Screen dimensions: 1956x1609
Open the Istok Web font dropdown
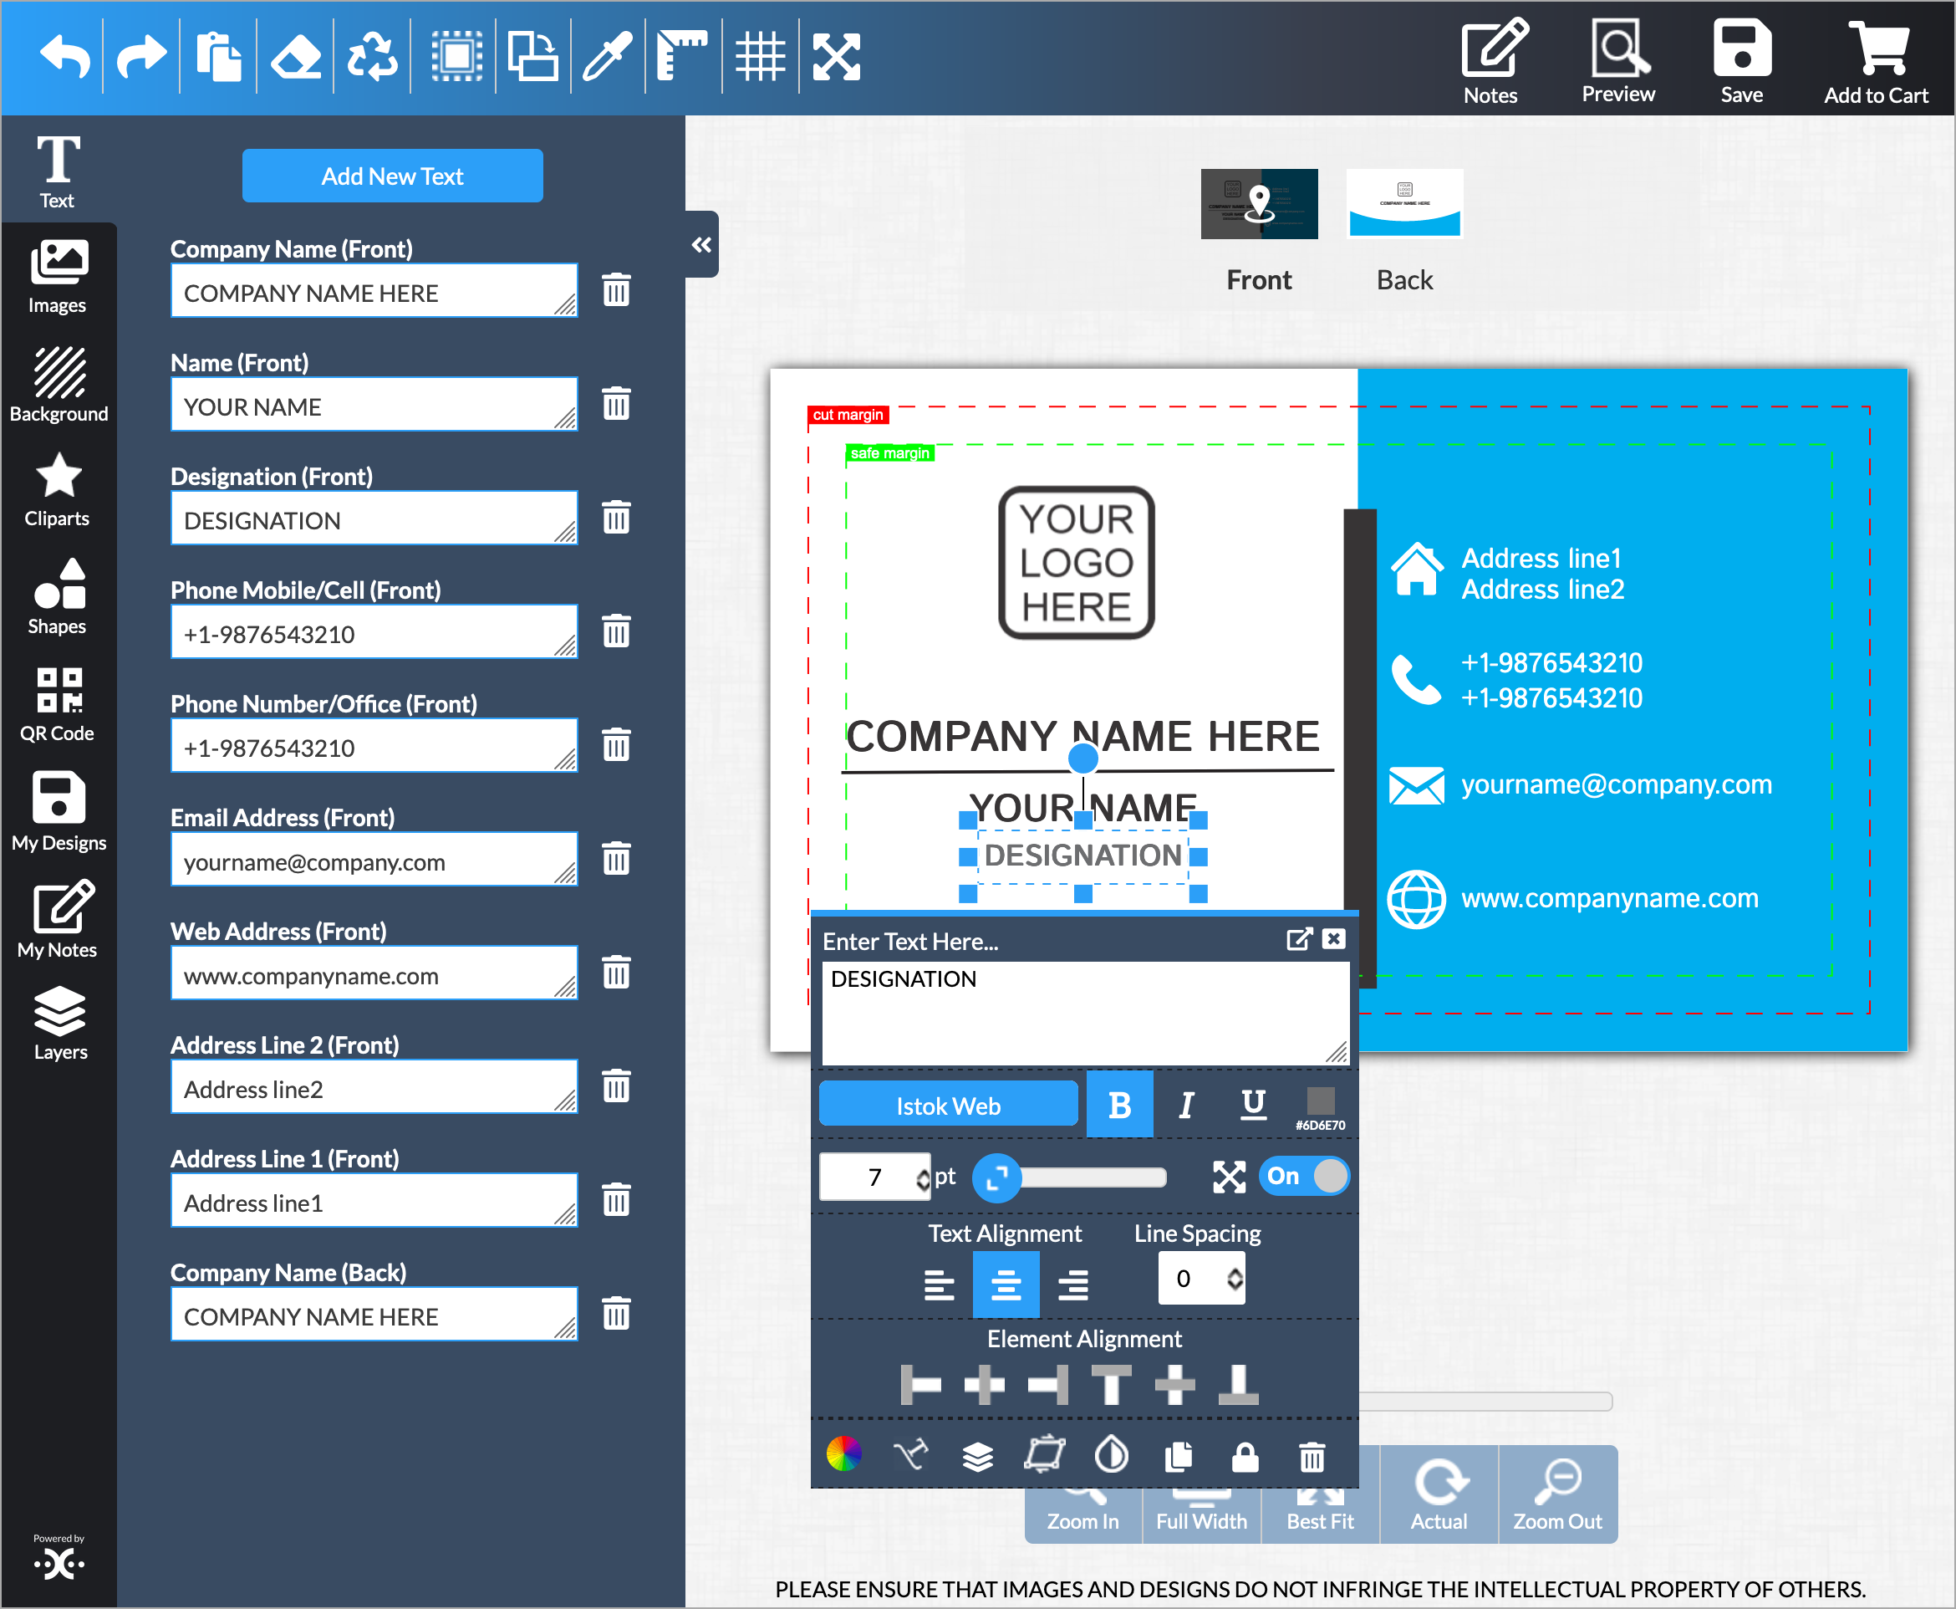click(x=948, y=1105)
